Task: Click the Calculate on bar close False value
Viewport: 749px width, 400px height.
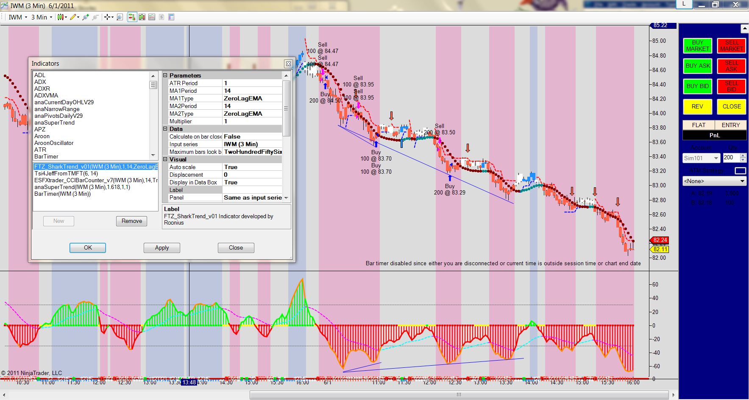Action: pyautogui.click(x=252, y=136)
